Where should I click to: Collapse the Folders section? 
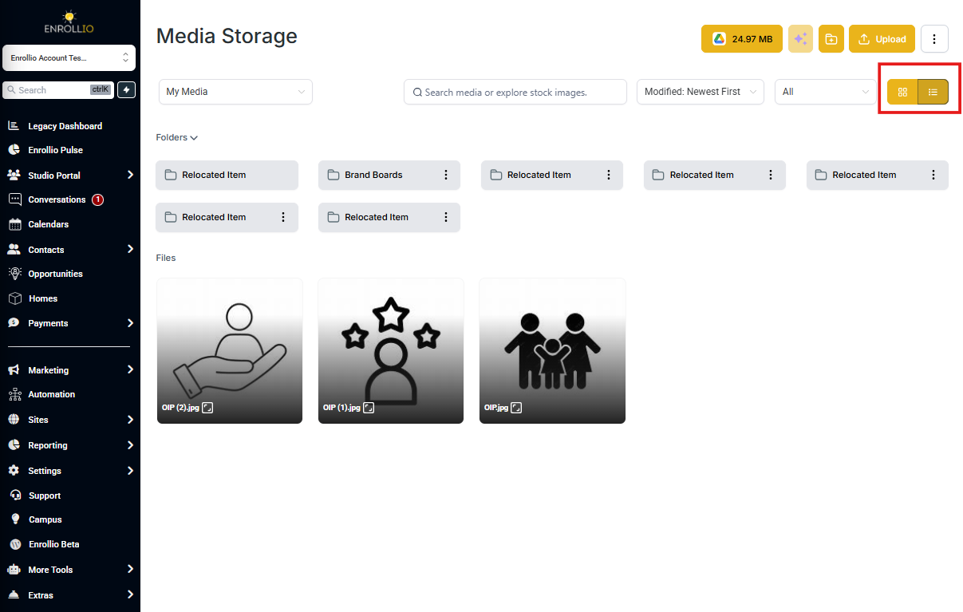[x=176, y=137]
